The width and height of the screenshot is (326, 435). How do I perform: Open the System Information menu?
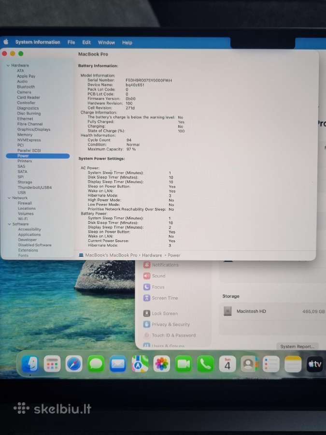tap(38, 42)
